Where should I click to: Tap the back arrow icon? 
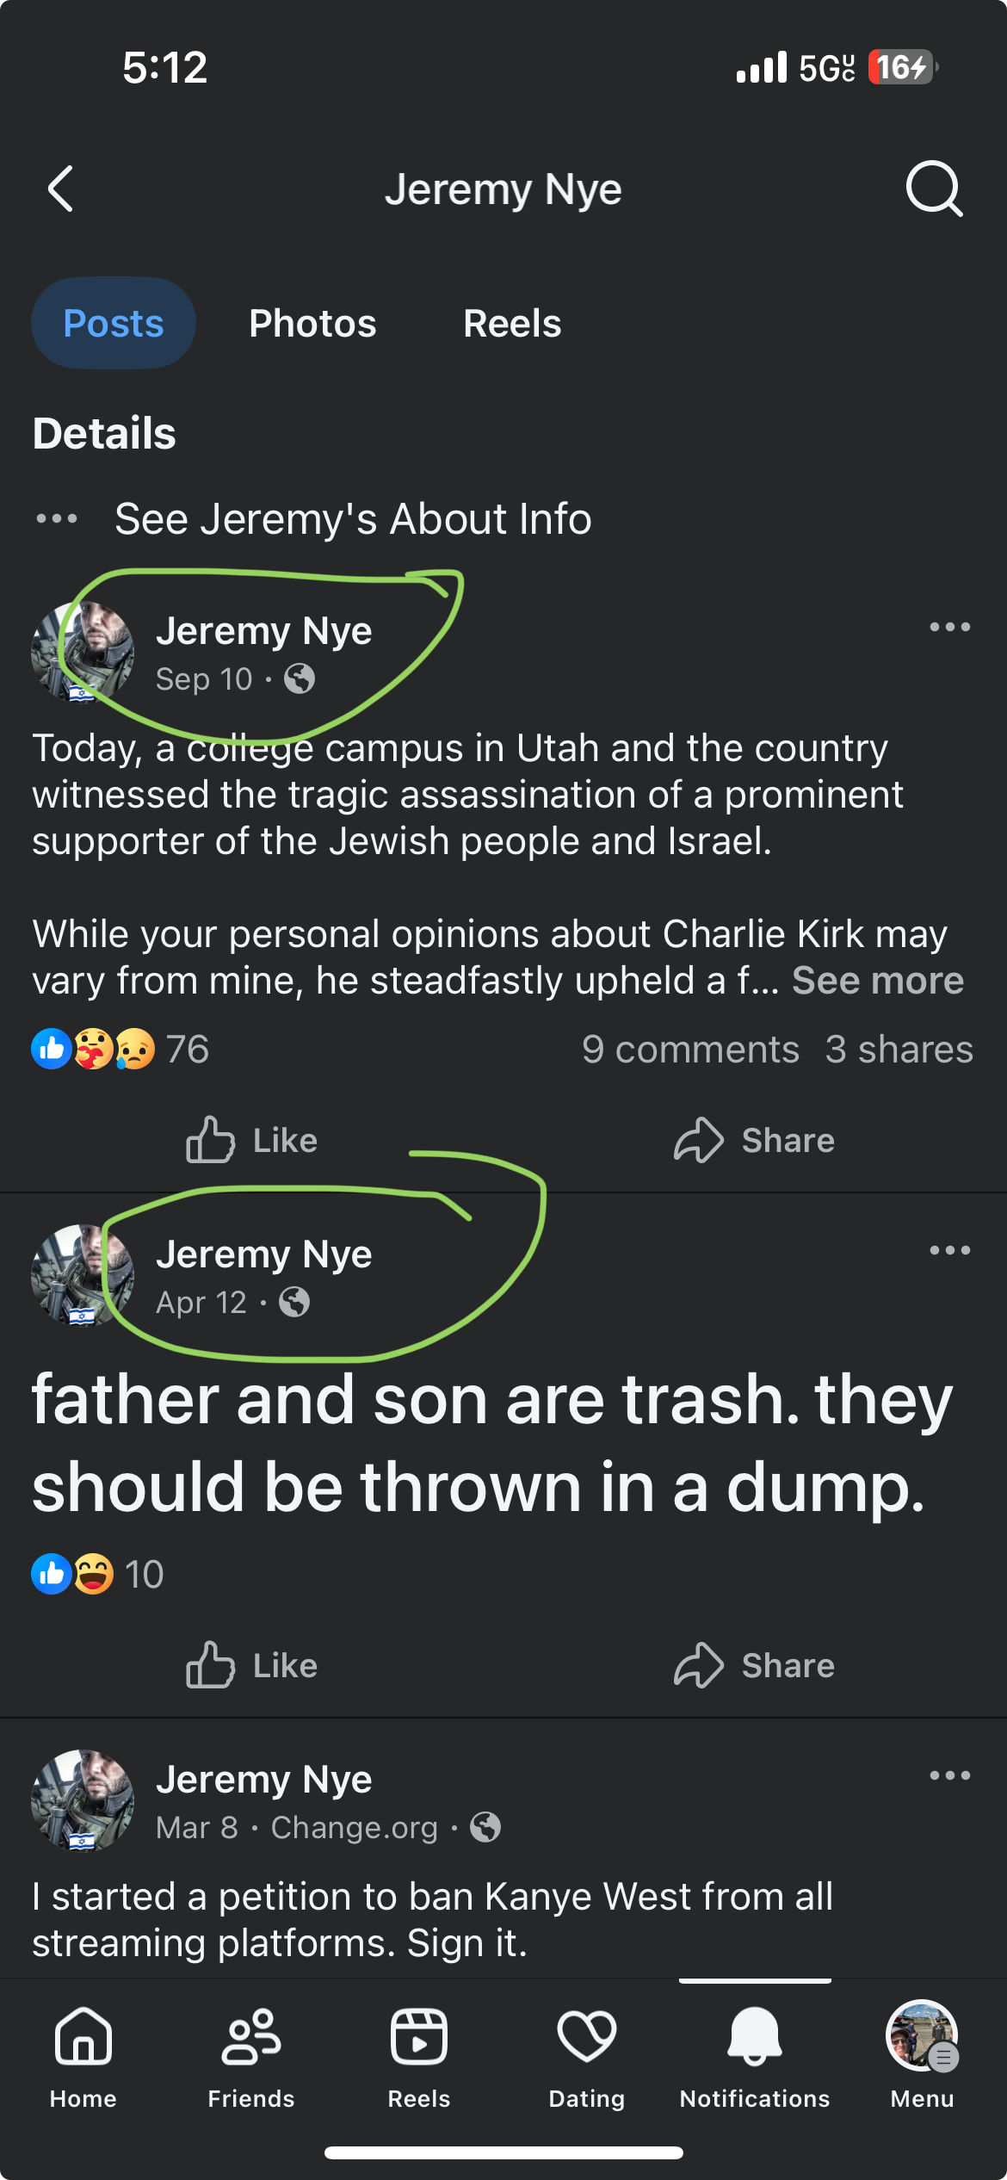point(60,189)
